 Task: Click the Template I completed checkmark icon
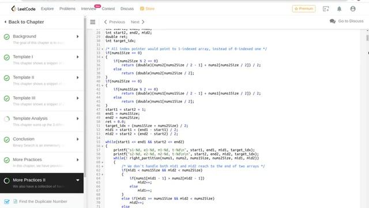pos(7,57)
